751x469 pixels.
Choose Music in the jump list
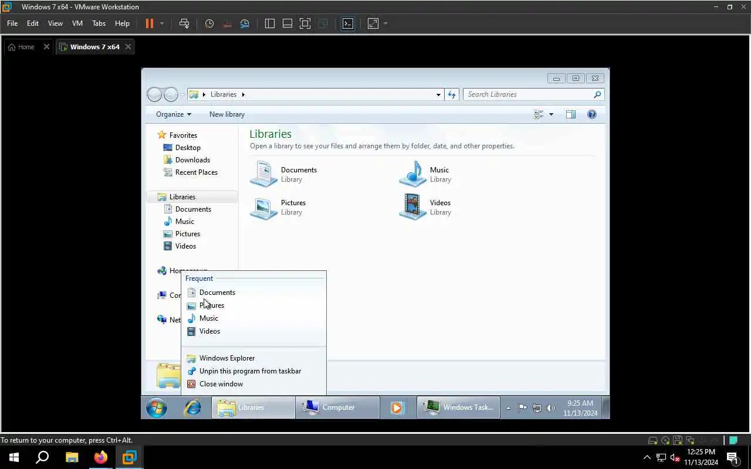pyautogui.click(x=253, y=318)
